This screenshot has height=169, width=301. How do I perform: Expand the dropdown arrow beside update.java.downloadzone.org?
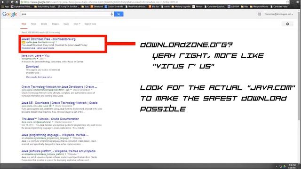point(56,42)
